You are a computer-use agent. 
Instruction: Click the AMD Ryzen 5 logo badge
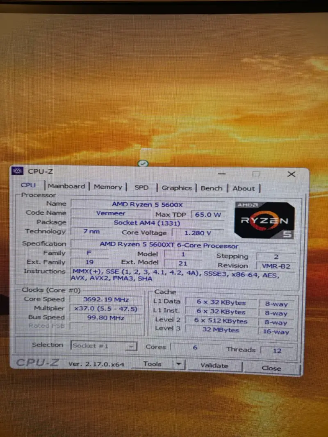pyautogui.click(x=264, y=220)
